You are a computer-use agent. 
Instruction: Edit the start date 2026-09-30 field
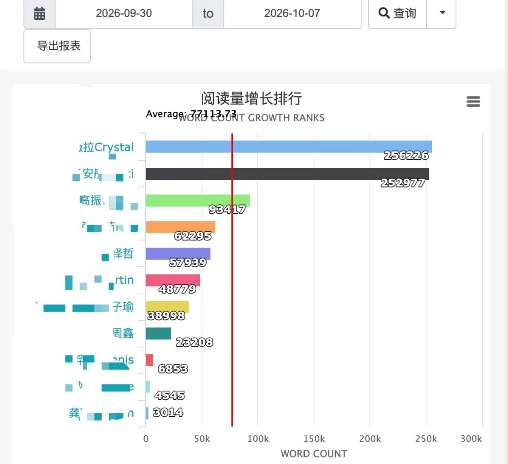point(124,13)
